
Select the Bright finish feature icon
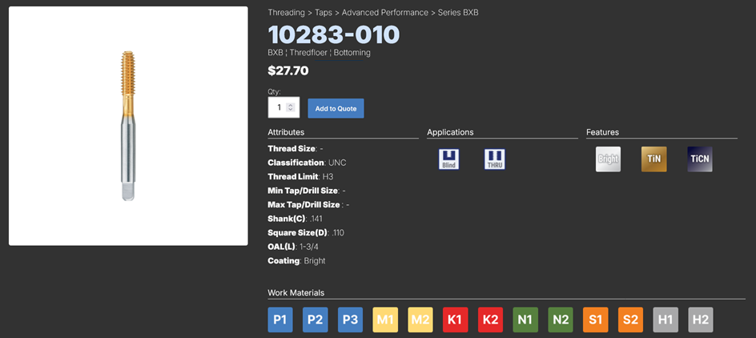tap(608, 159)
